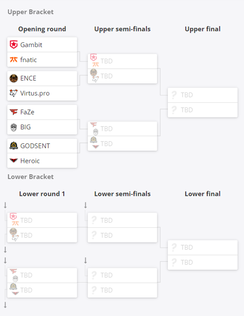Click the Lower round 1 GODSENT/Heroic TBD slot

click(x=42, y=290)
